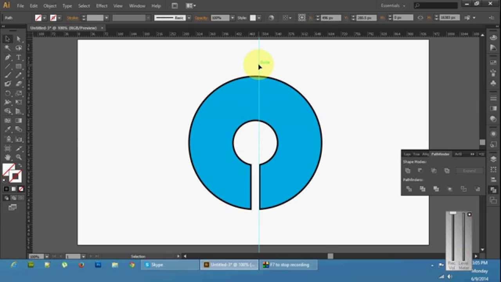Select the Scale tool
The width and height of the screenshot is (501, 282).
click(x=18, y=93)
